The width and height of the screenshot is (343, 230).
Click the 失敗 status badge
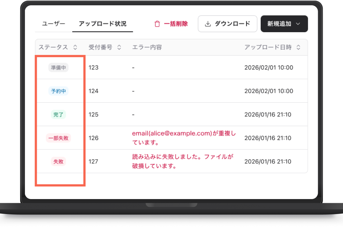point(58,162)
